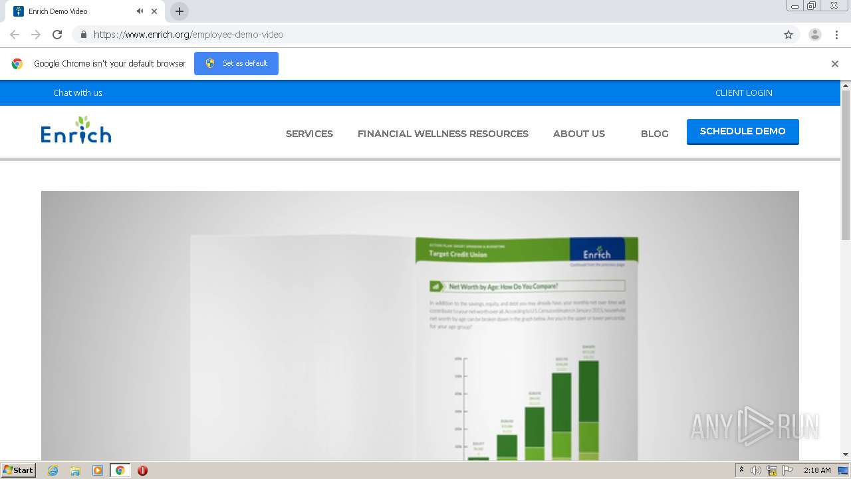Click the browser forward arrow
The height and width of the screenshot is (479, 851).
36,35
